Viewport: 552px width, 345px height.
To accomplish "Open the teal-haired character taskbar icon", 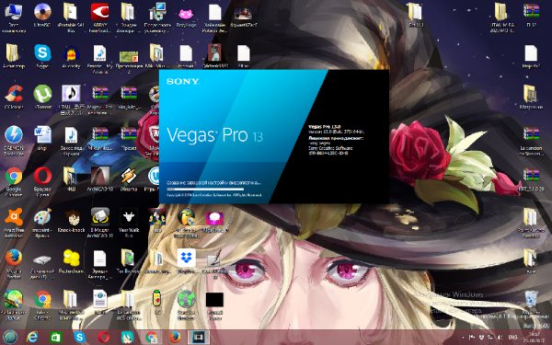I will pos(128,338).
